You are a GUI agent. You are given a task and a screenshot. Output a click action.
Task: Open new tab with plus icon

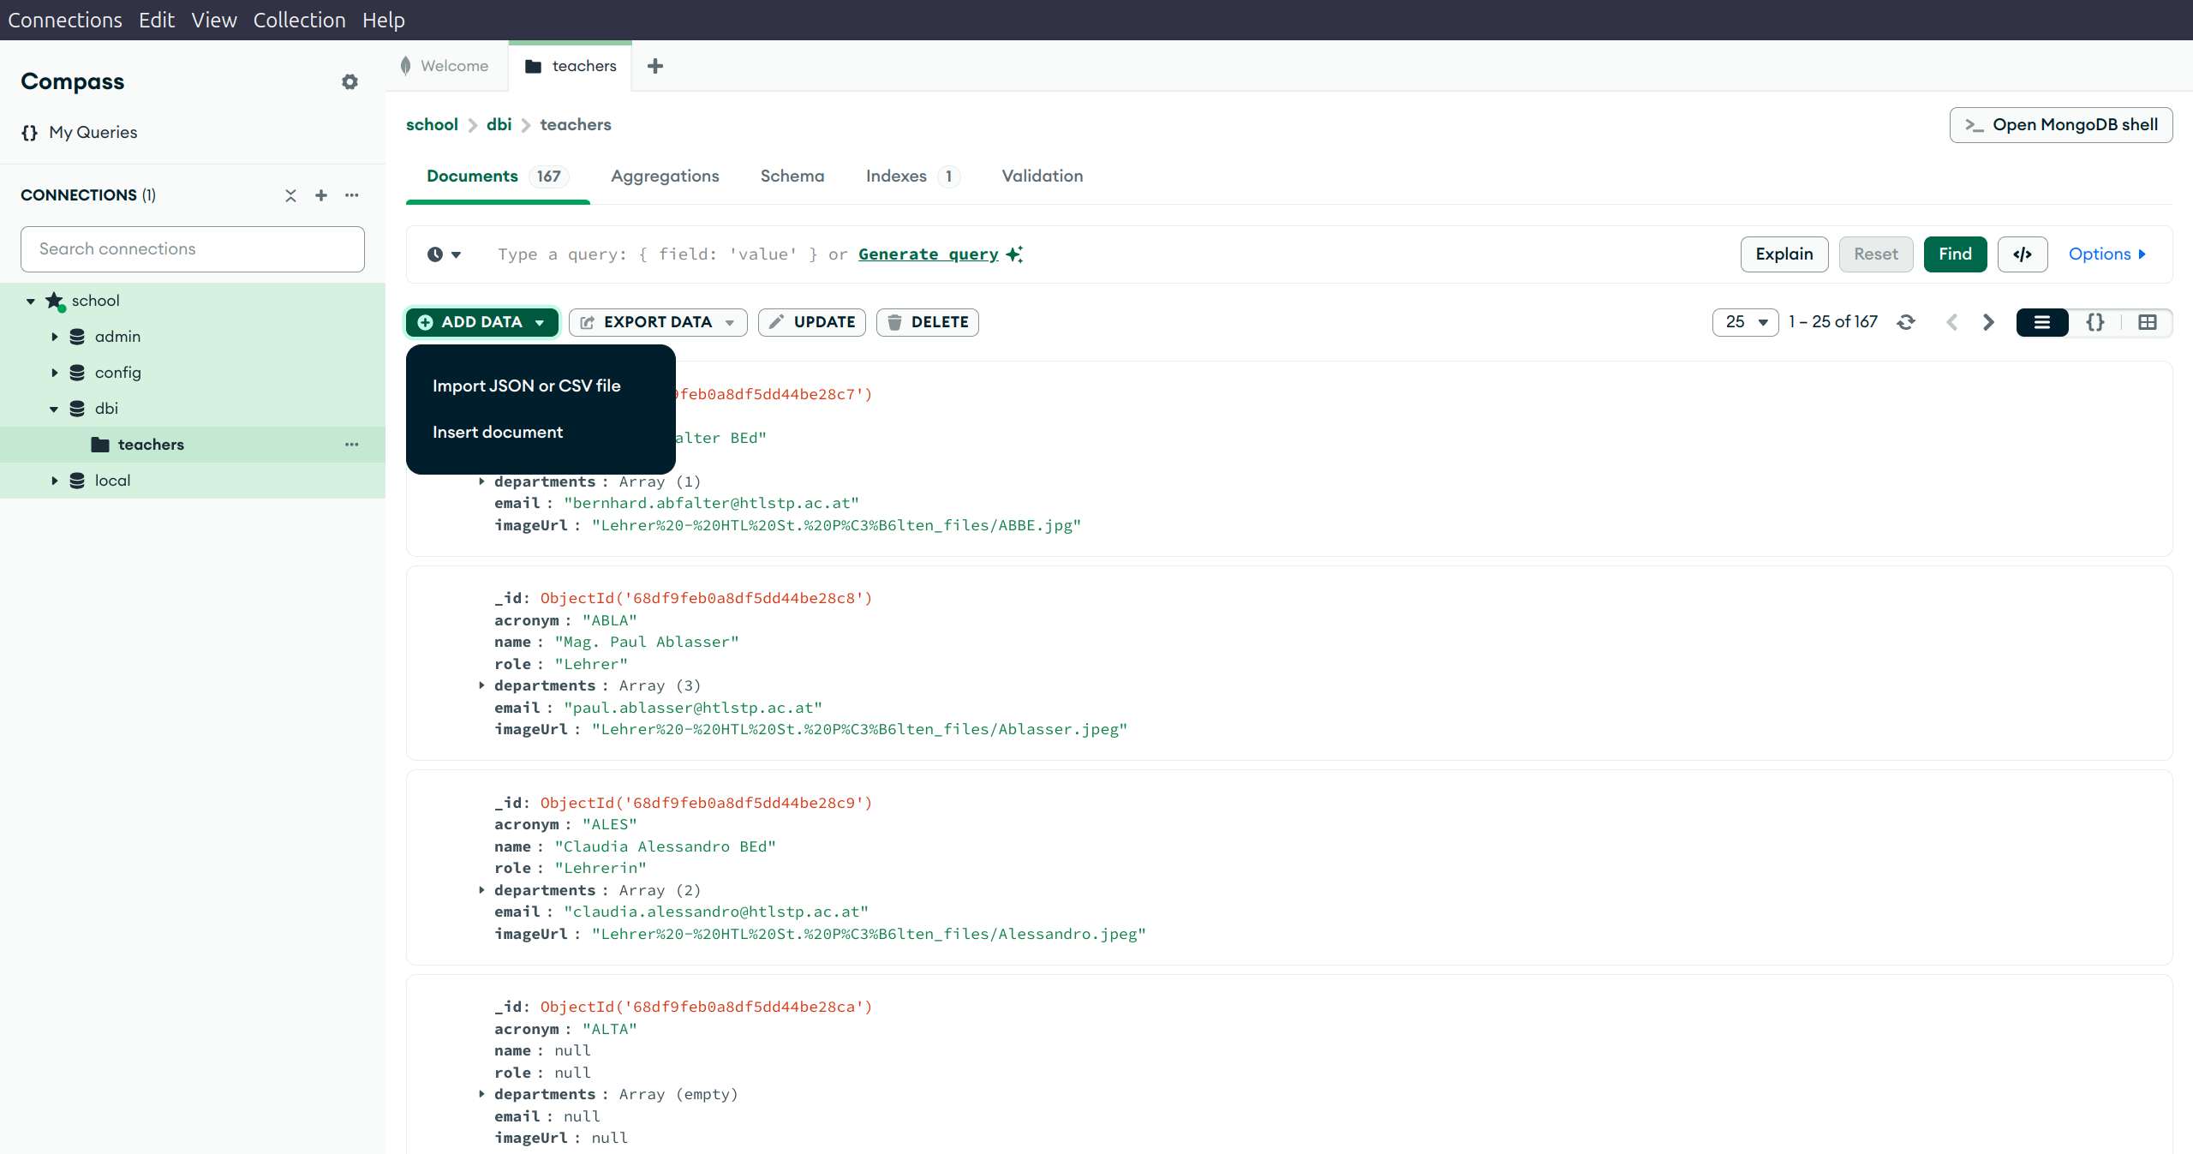coord(655,66)
